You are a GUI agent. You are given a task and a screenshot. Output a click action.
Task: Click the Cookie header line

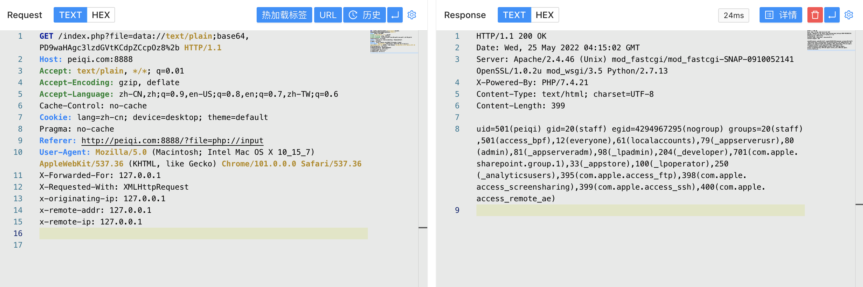click(154, 118)
